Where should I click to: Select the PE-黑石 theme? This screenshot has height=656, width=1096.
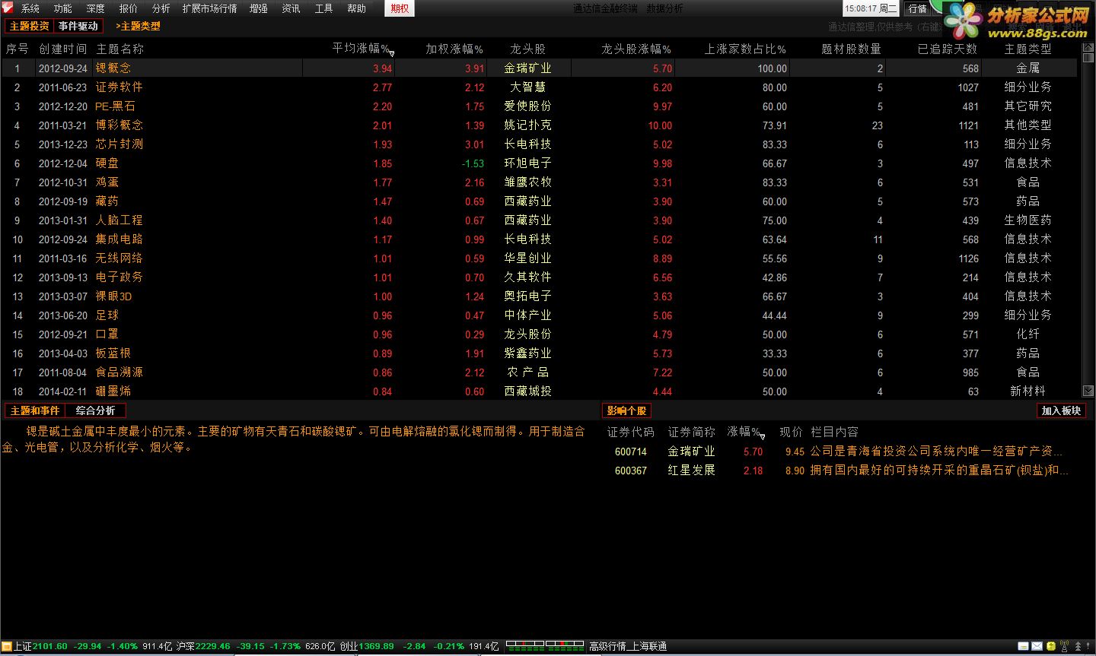tap(115, 106)
